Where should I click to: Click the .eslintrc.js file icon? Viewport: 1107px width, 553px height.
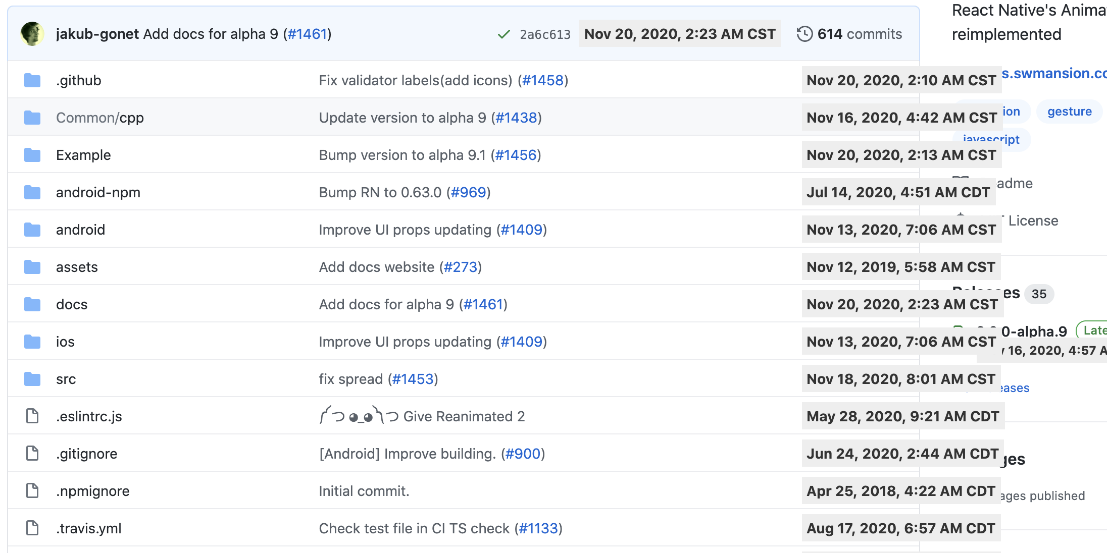point(32,416)
